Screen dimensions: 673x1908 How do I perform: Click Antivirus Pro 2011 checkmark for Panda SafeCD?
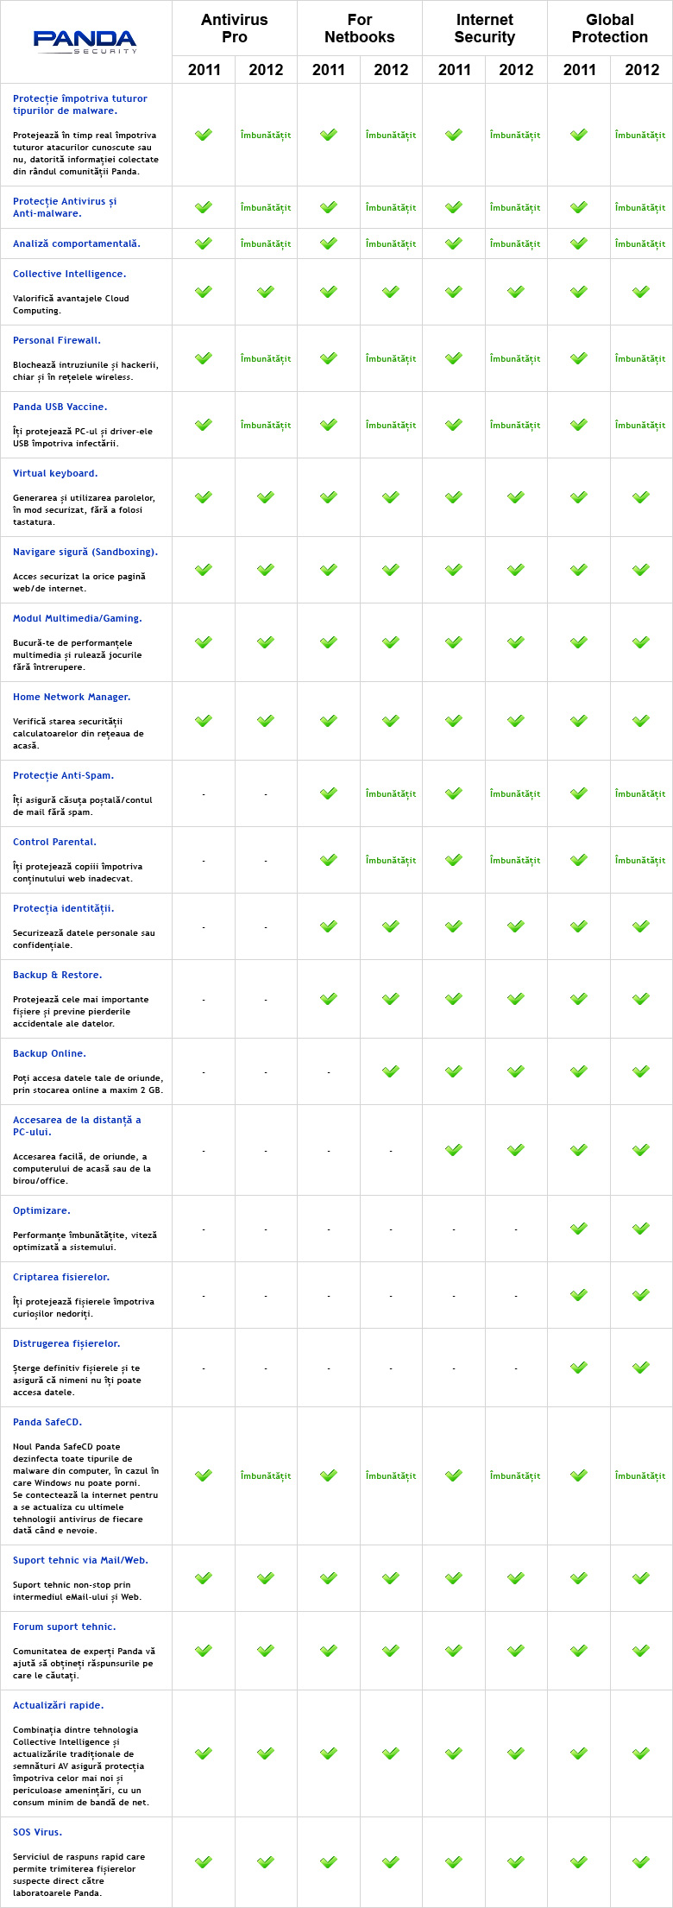coord(204,1475)
